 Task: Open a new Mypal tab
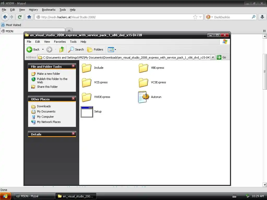click(69, 31)
